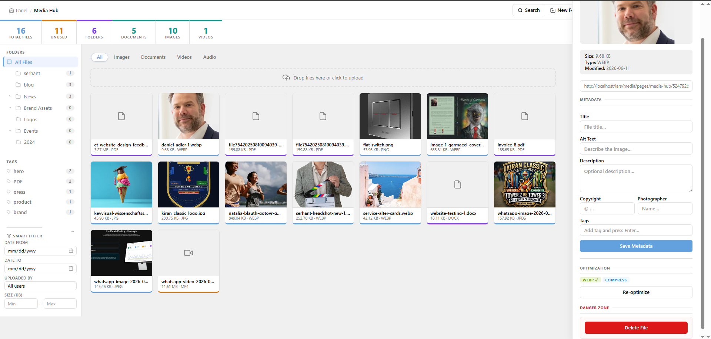
Task: Click the hero tag icon
Action: click(x=9, y=171)
